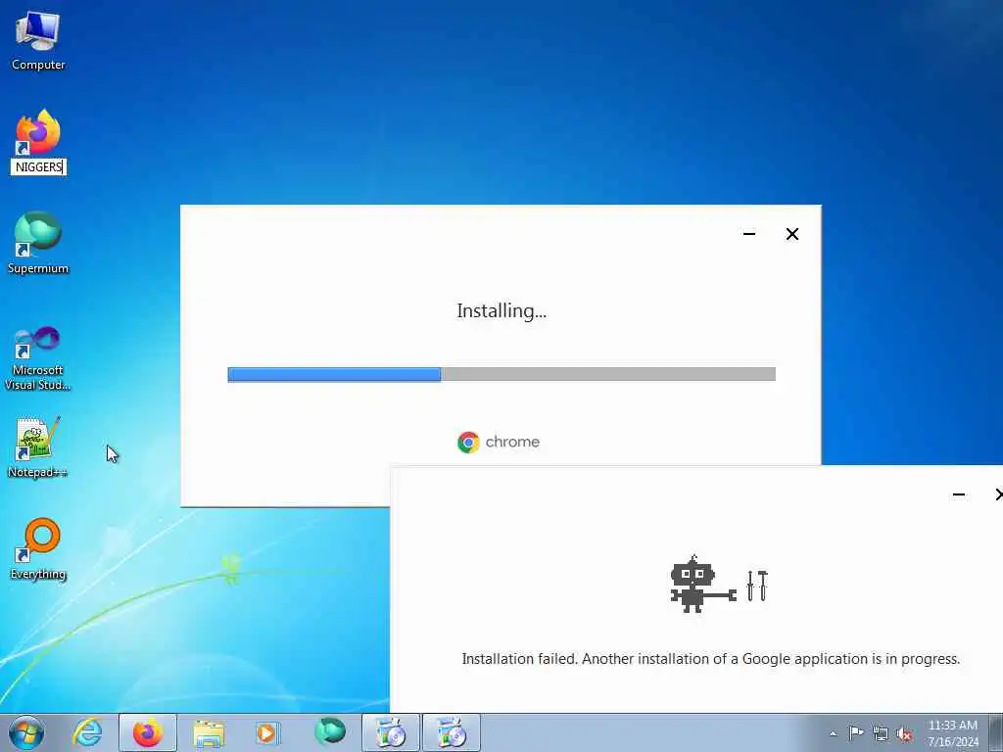Select the Computer desktop icon
The image size is (1003, 752).
click(x=38, y=40)
